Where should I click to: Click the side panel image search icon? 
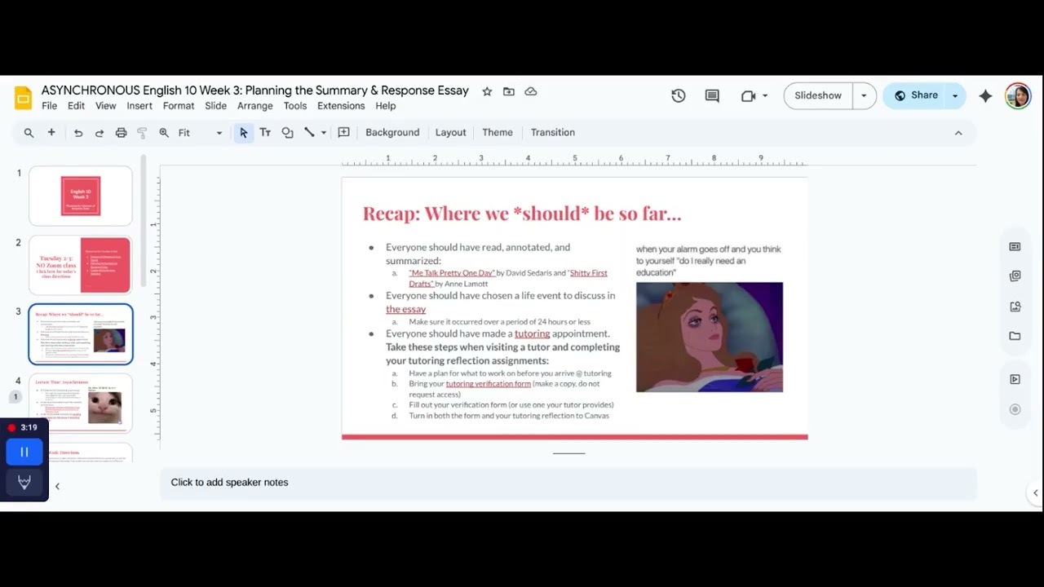click(1015, 307)
